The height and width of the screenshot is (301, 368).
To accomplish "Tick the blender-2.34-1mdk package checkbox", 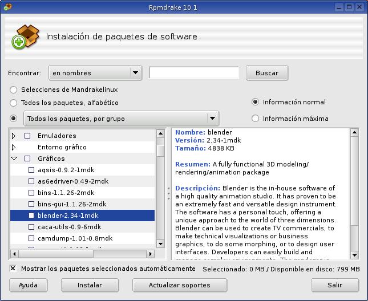I will [32, 216].
